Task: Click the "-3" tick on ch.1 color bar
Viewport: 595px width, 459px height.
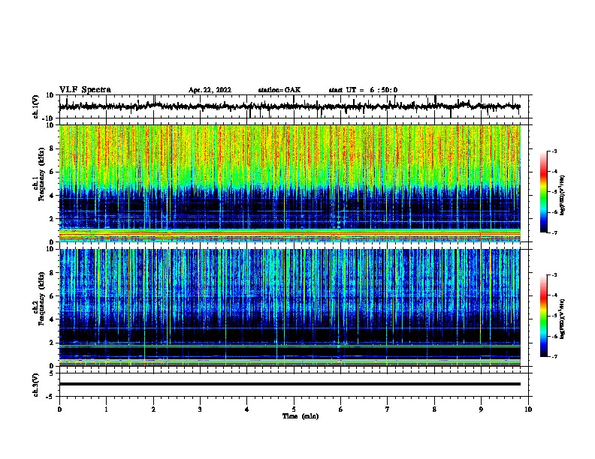Action: click(554, 151)
